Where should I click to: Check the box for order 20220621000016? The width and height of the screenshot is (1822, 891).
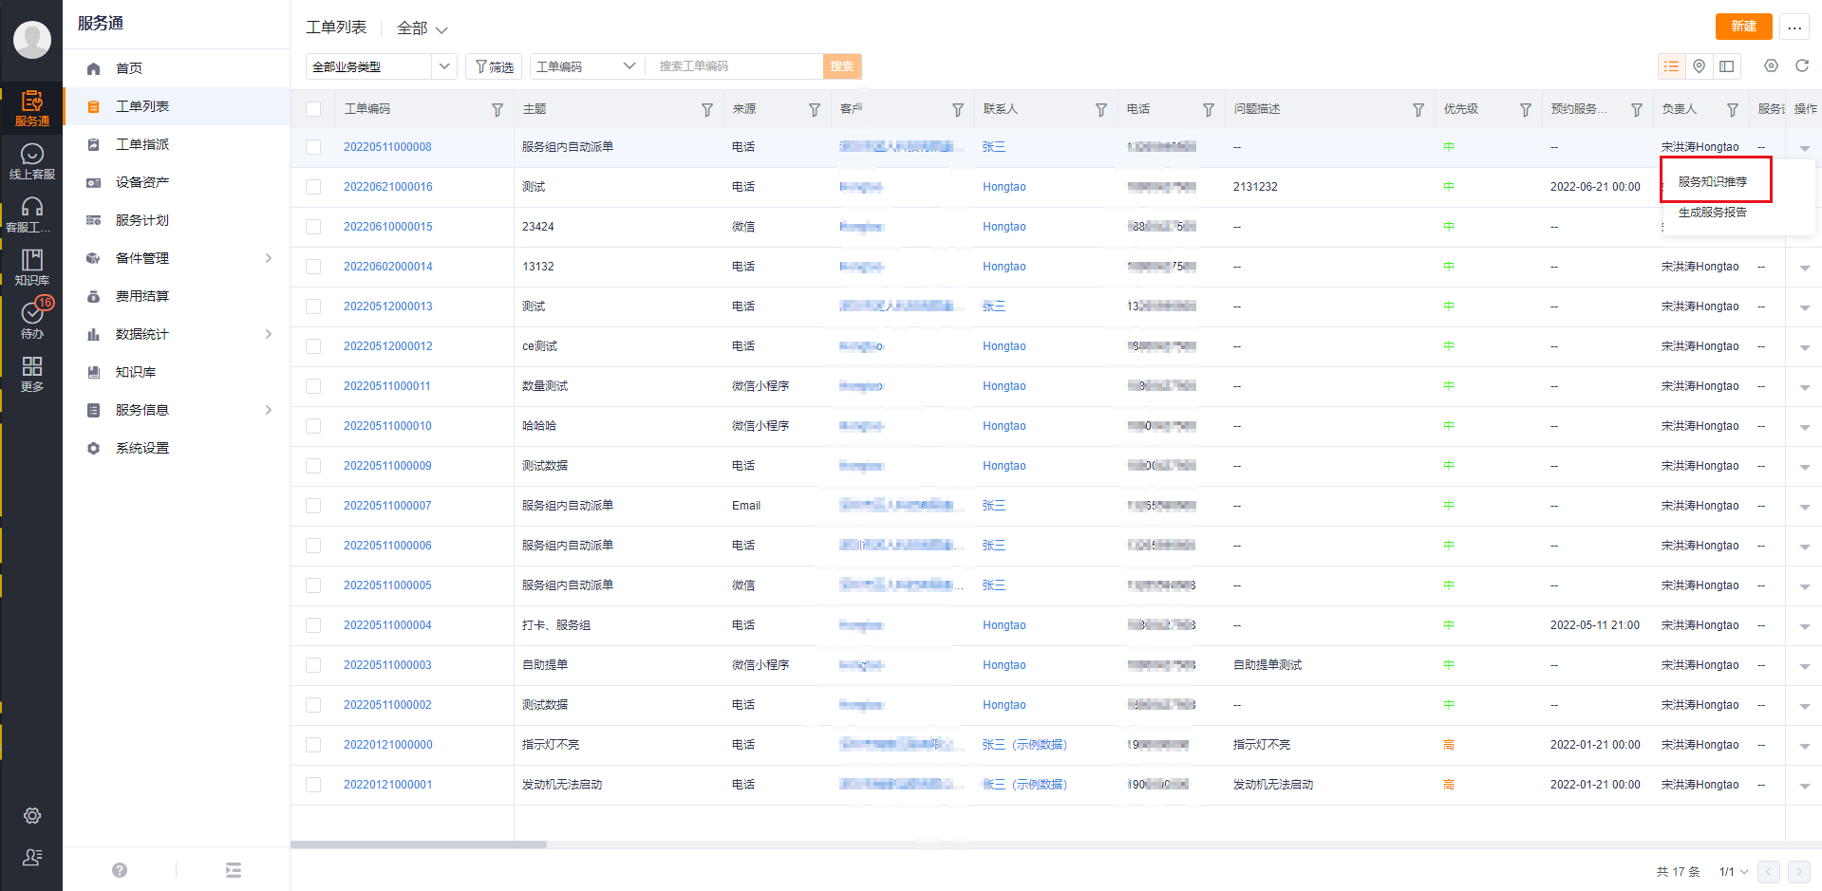313,187
